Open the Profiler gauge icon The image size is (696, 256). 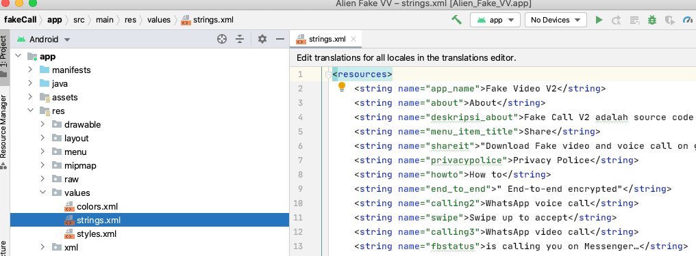click(x=688, y=20)
